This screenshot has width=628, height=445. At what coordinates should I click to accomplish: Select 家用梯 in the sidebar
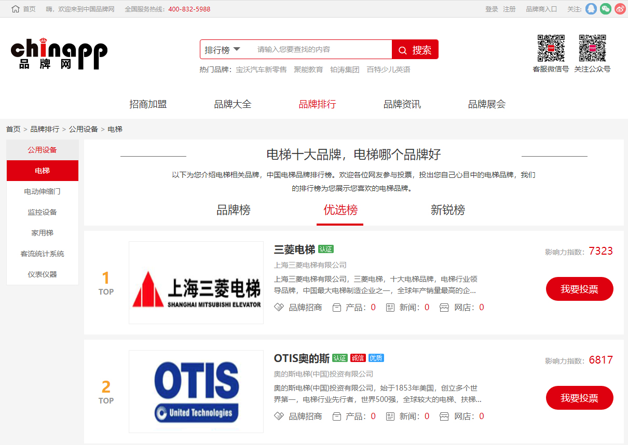point(43,233)
